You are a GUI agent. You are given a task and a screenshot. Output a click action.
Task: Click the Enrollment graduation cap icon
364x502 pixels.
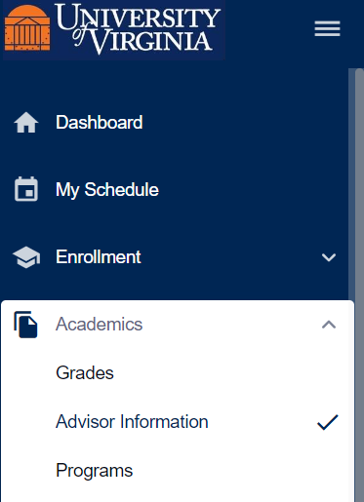[x=26, y=257]
